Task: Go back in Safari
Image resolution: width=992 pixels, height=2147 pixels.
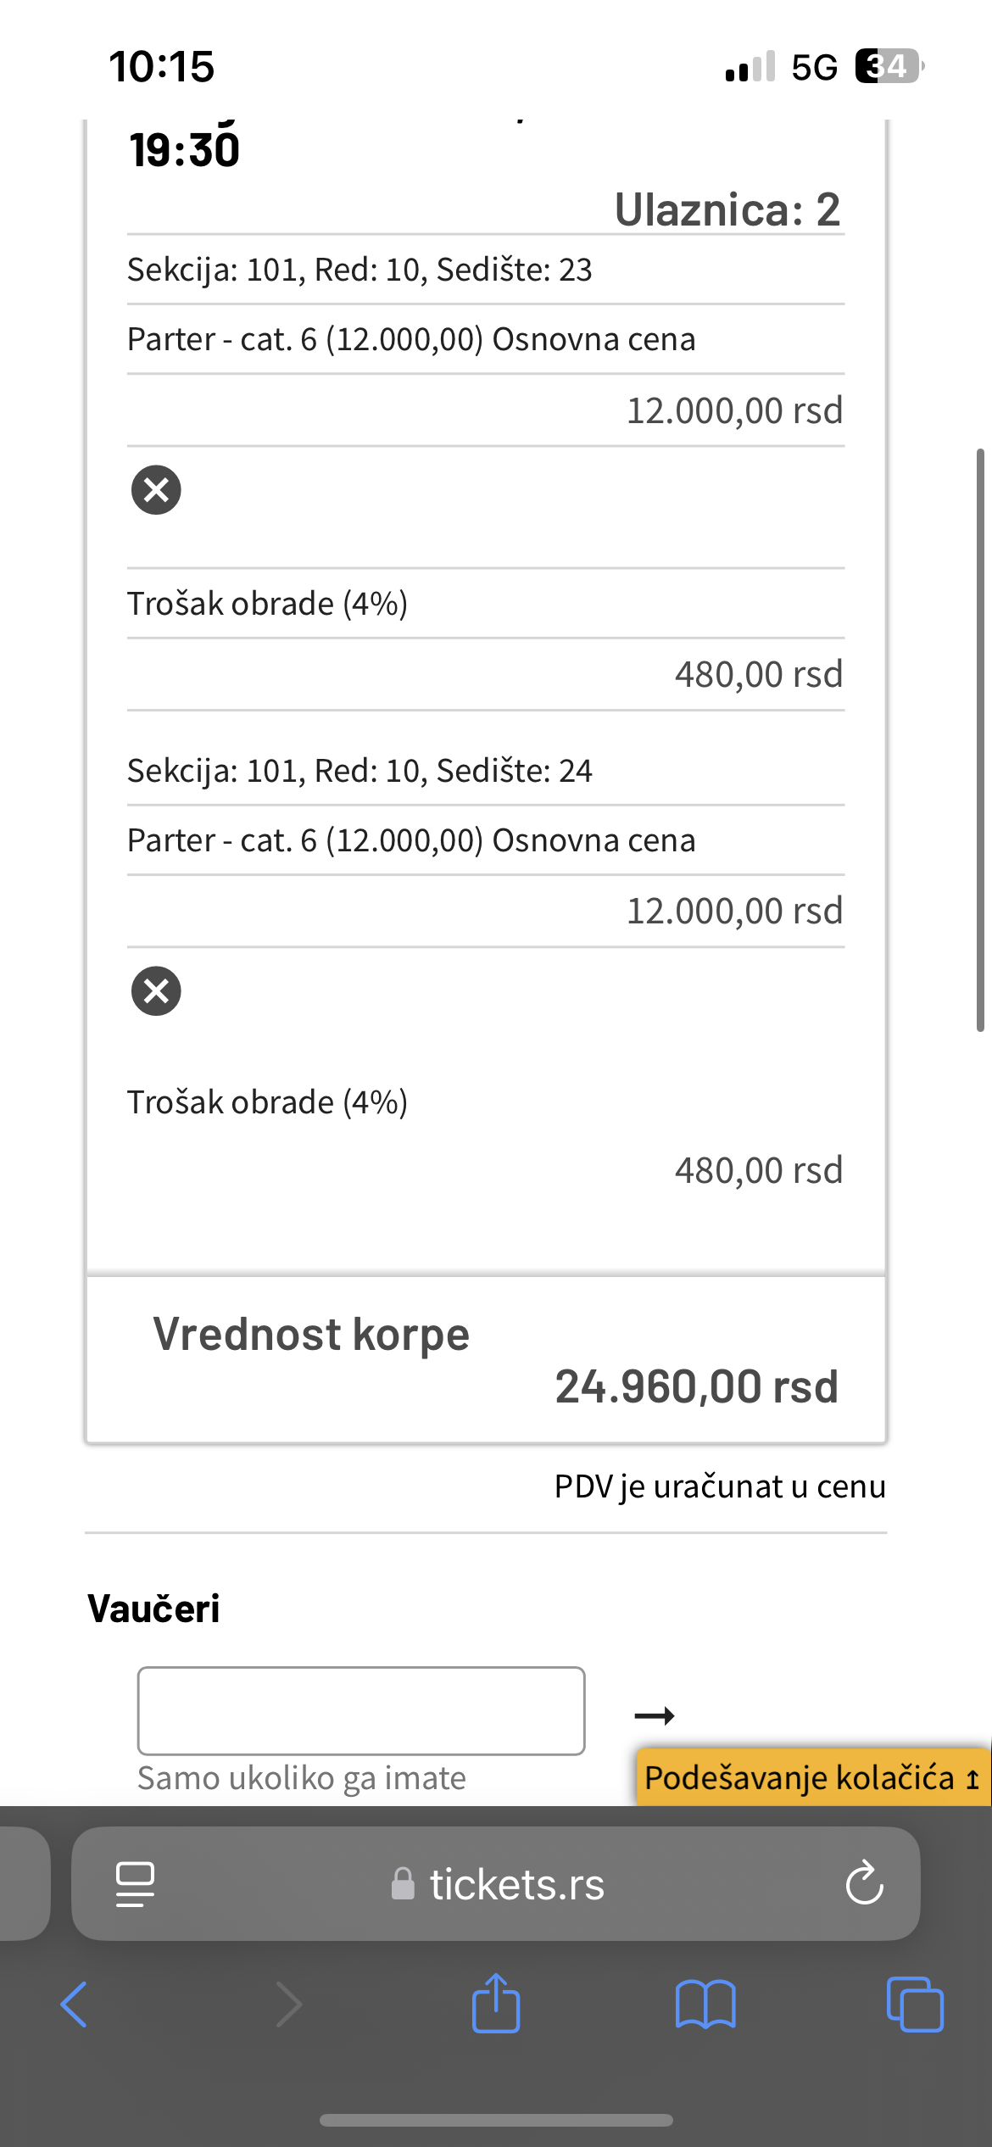Action: (75, 2005)
